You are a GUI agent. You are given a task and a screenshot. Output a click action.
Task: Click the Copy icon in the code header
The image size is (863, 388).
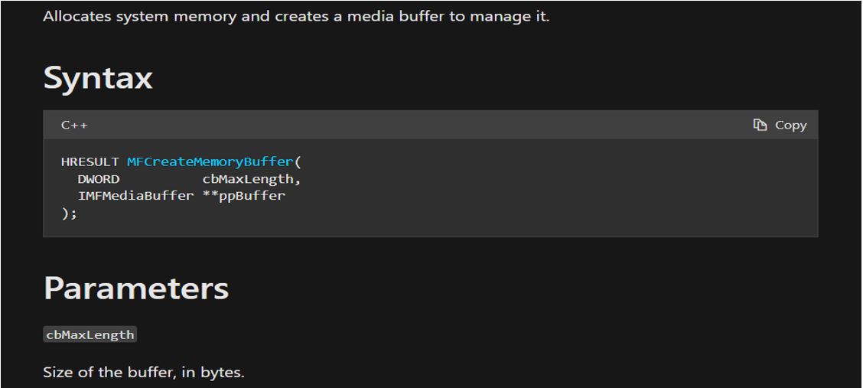(760, 125)
